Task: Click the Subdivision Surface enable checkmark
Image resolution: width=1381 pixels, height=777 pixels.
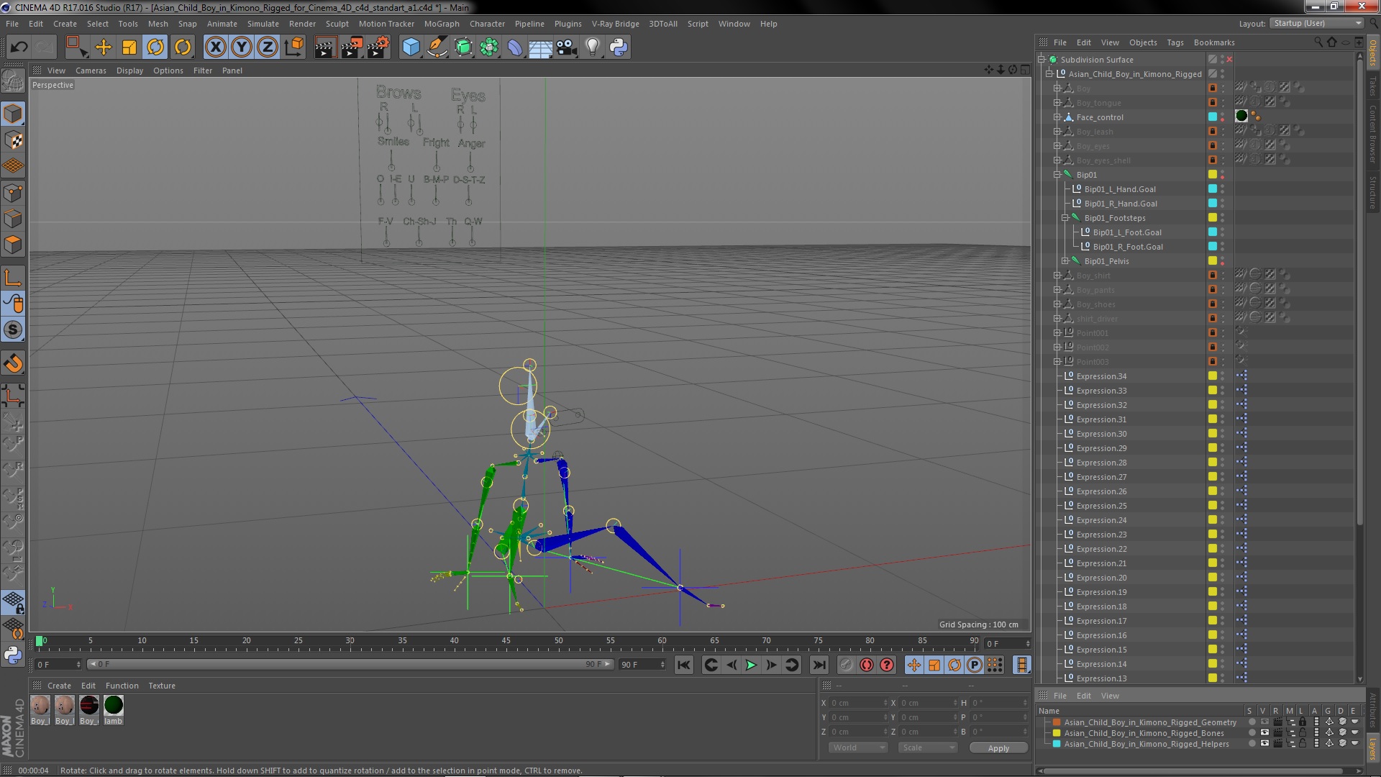Action: [x=1229, y=60]
